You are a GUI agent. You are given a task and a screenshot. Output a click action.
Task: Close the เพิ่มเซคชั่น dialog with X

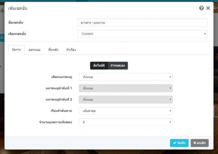208,8
